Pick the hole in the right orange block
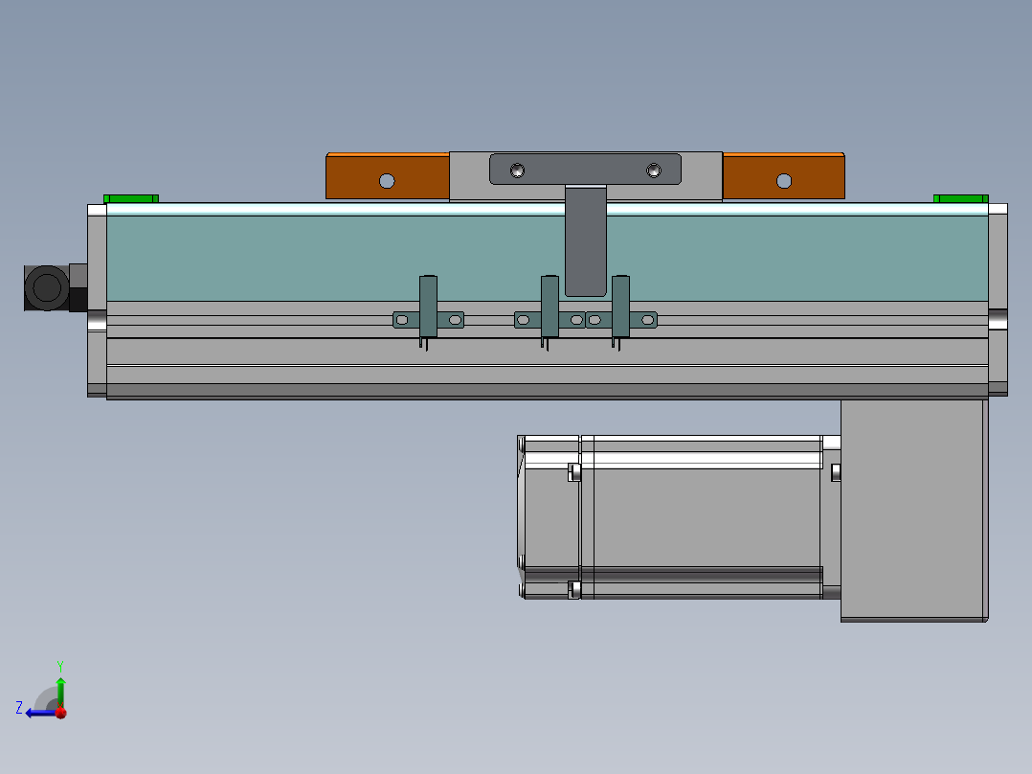This screenshot has width=1032, height=774. click(x=784, y=181)
